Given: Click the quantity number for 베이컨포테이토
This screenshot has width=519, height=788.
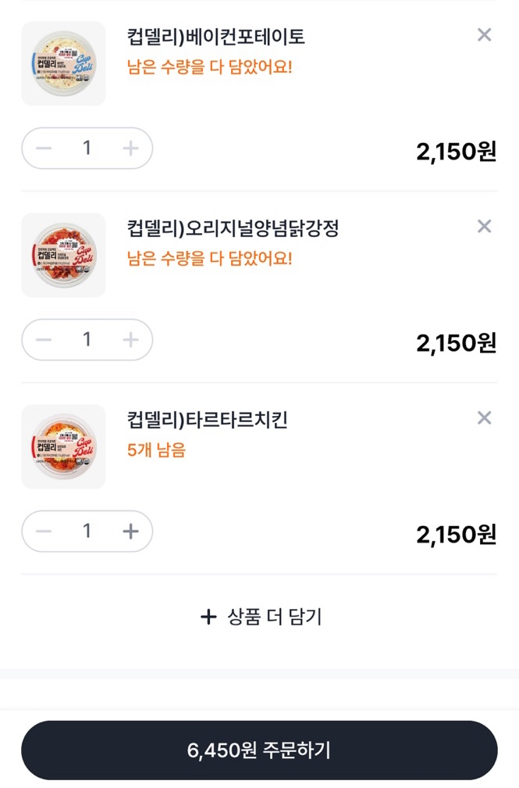Looking at the screenshot, I should [87, 148].
